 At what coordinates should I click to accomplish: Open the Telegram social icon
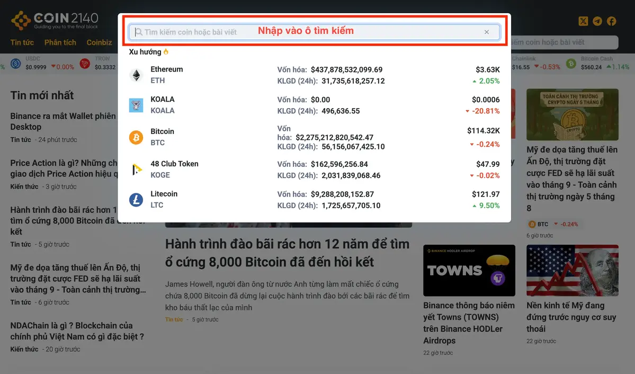(x=596, y=21)
